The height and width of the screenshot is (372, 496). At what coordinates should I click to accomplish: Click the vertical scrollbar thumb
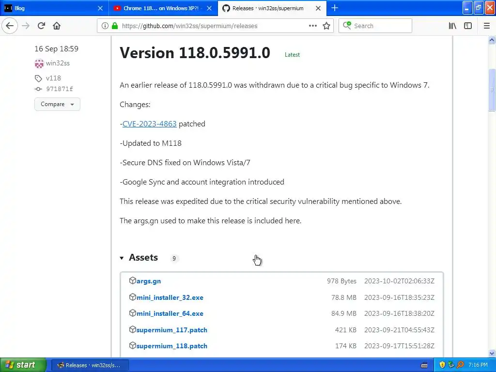(x=492, y=90)
